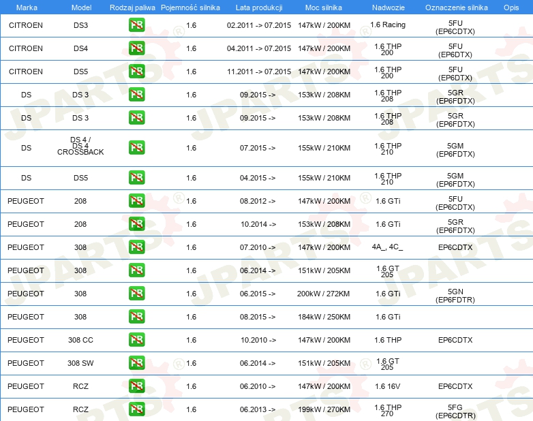Click production date '08.2015 ->'

click(258, 317)
